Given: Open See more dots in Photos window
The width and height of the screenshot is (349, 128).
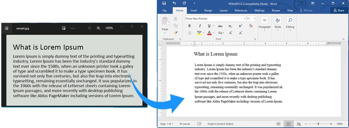Looking at the screenshot, I should pos(73,28).
